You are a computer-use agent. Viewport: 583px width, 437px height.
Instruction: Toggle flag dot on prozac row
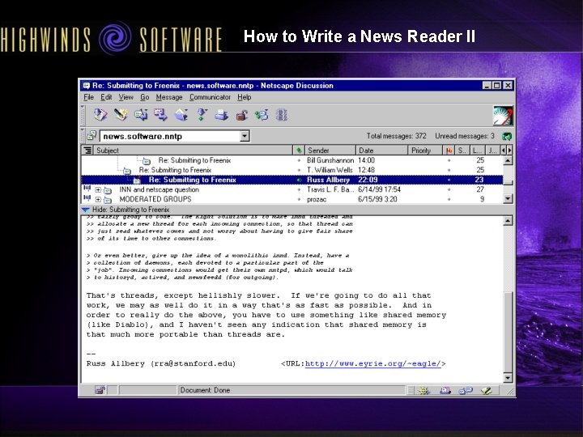pyautogui.click(x=449, y=200)
